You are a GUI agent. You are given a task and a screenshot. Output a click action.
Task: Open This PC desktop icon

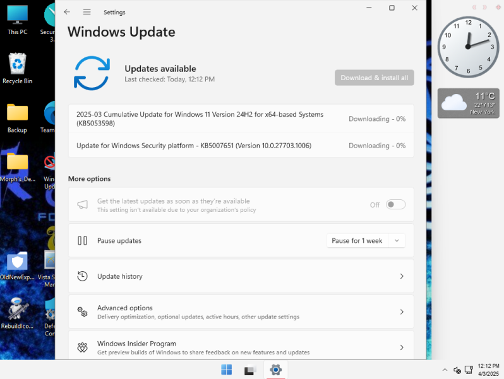pos(17,20)
